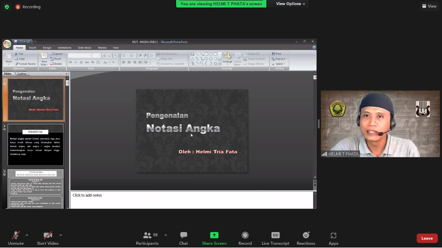Select the Pengertian slide thumbnail

pyautogui.click(x=35, y=145)
